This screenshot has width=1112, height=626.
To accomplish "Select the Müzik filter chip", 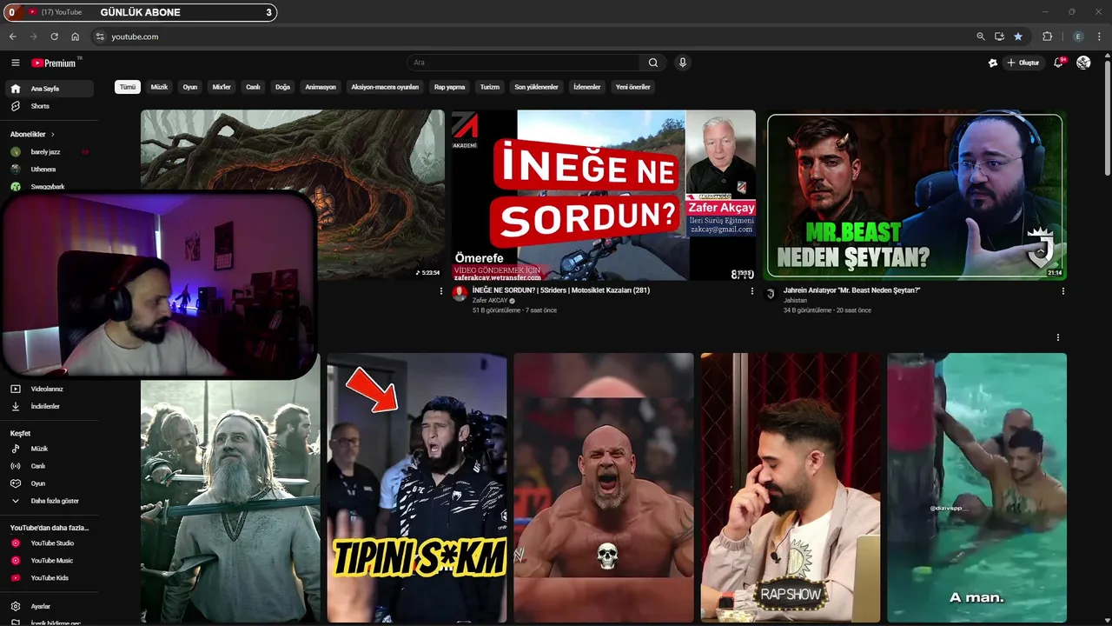I will click(x=159, y=87).
